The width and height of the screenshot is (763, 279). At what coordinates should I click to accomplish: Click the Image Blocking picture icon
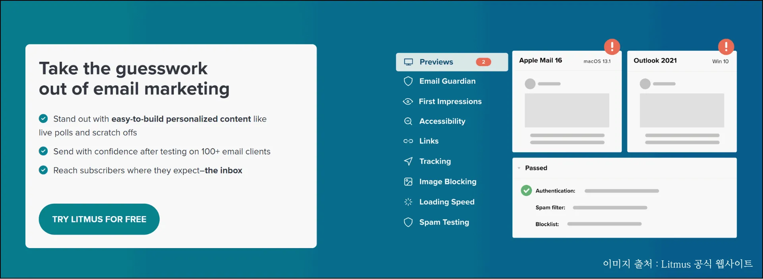click(x=408, y=182)
